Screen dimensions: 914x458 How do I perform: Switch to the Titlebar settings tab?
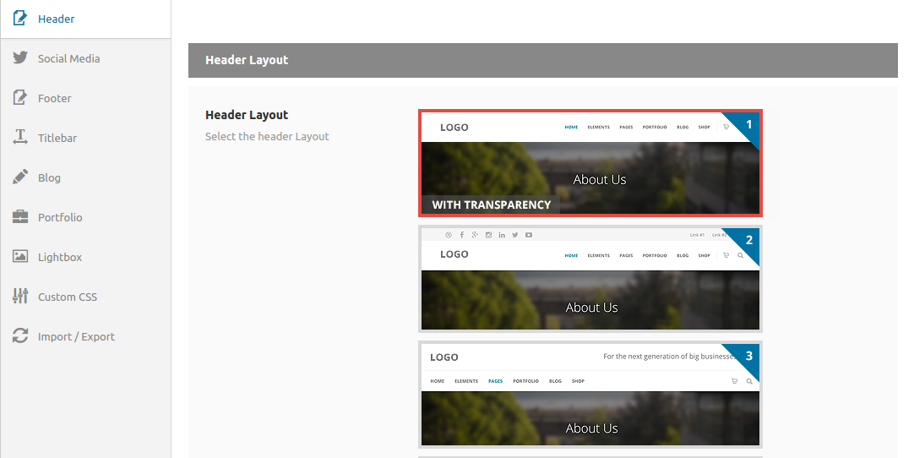pos(85,138)
